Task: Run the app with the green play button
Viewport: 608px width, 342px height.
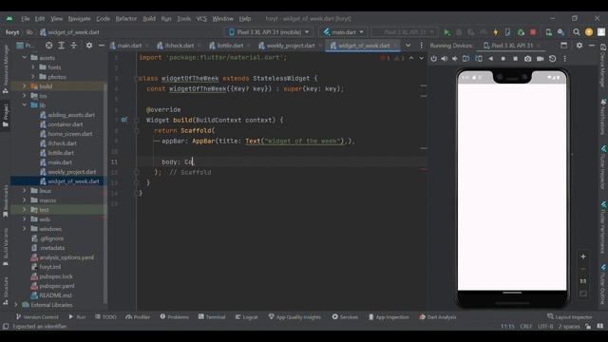Action: coord(446,32)
